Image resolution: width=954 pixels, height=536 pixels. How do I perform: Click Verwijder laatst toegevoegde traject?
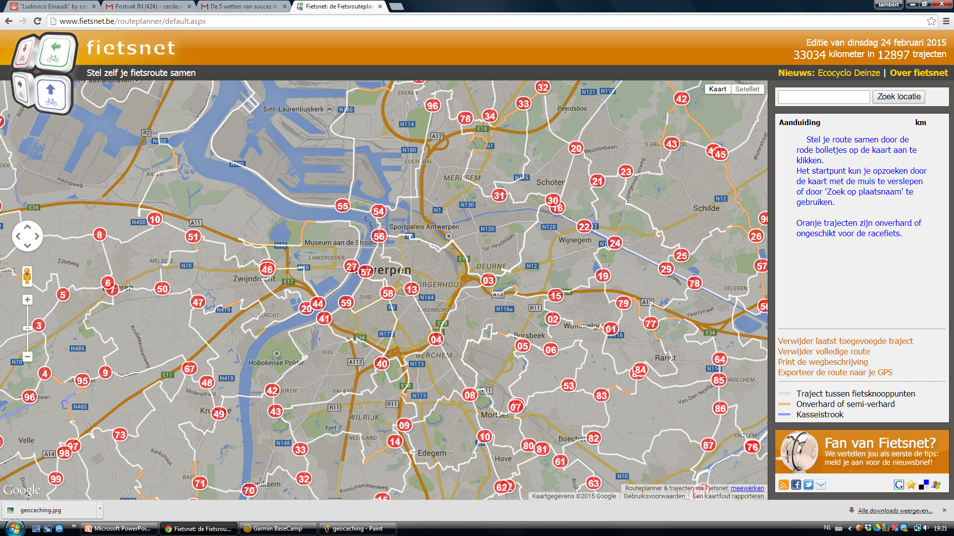[845, 341]
